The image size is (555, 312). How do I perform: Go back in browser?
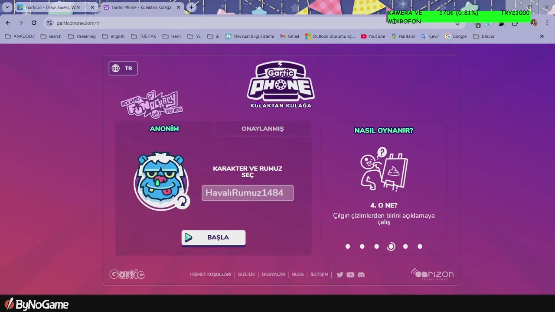(8, 23)
